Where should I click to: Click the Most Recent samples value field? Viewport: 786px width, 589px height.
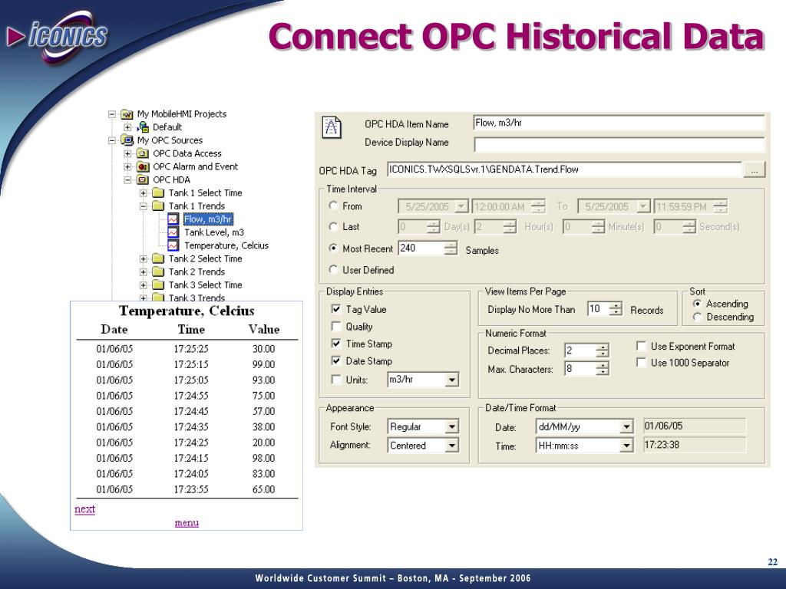pyautogui.click(x=421, y=248)
